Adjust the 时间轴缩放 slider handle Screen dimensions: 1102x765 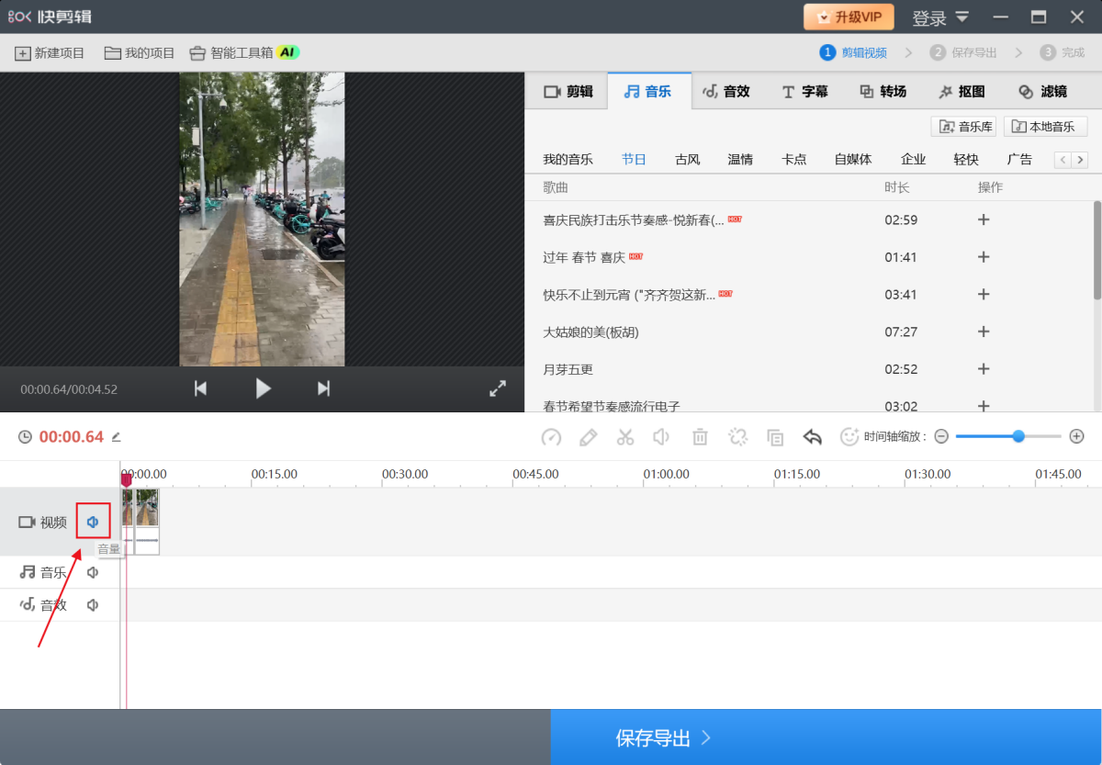(1018, 436)
